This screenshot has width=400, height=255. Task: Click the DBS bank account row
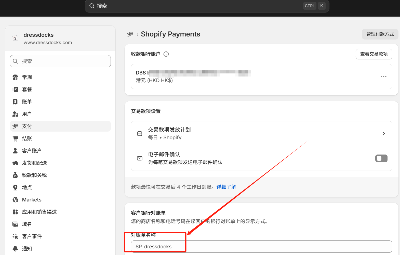pyautogui.click(x=261, y=76)
